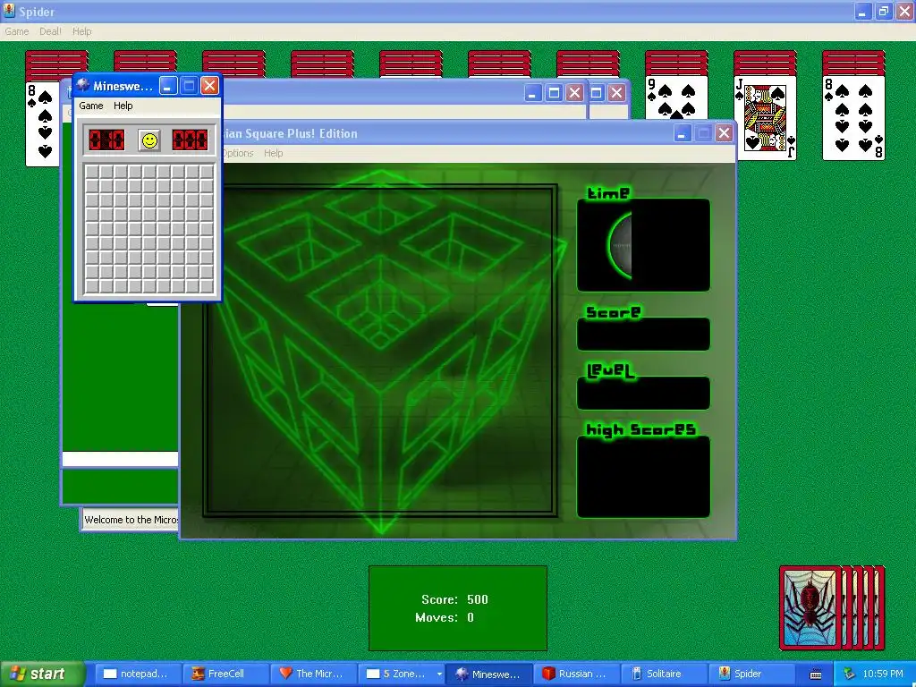The height and width of the screenshot is (687, 916).
Task: Click the score panel in Russian Square
Action: tap(643, 335)
